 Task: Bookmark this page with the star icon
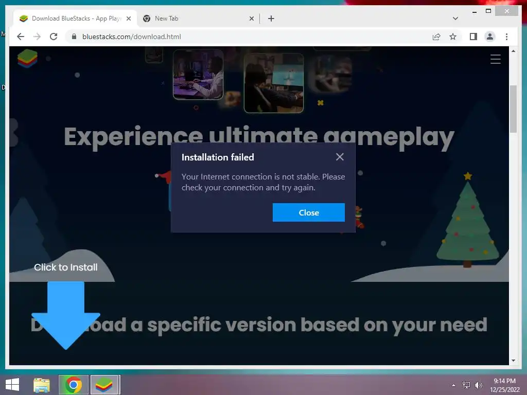coord(453,37)
